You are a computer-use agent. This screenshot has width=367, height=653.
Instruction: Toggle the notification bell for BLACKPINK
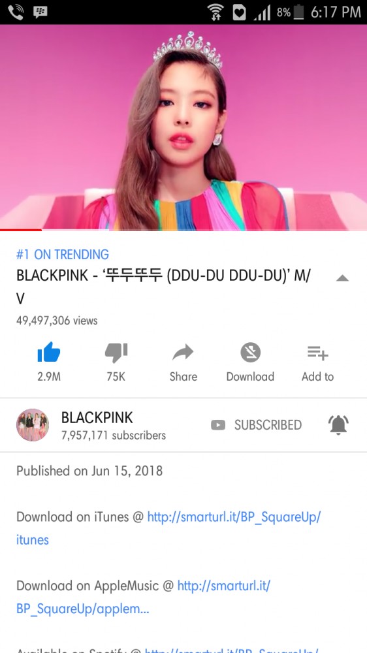(x=338, y=425)
